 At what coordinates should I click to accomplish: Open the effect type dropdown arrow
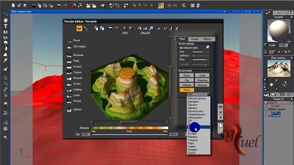(209, 94)
